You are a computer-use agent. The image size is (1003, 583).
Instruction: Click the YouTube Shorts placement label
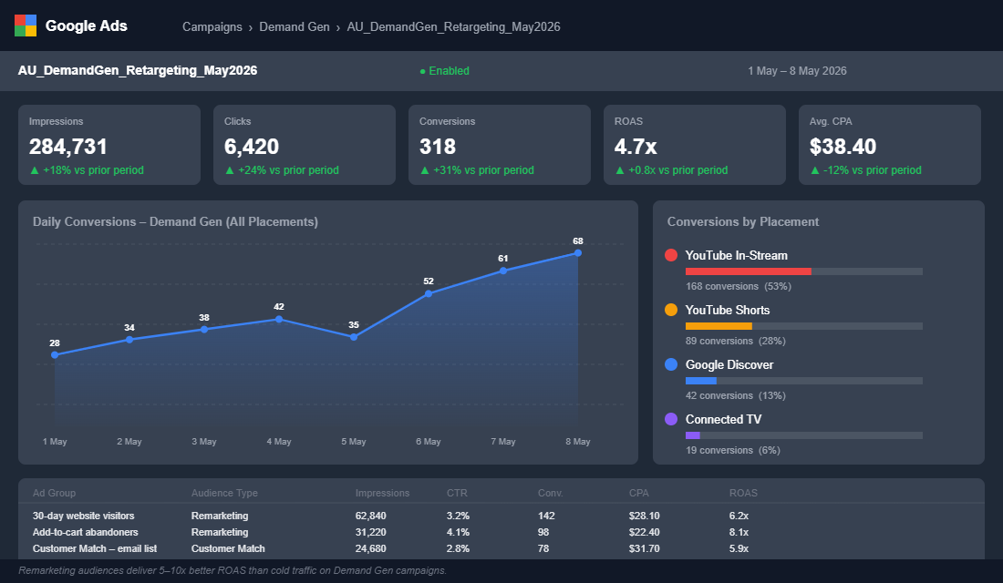pyautogui.click(x=728, y=310)
